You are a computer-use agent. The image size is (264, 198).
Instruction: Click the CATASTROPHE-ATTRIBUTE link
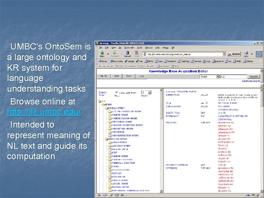233,116
